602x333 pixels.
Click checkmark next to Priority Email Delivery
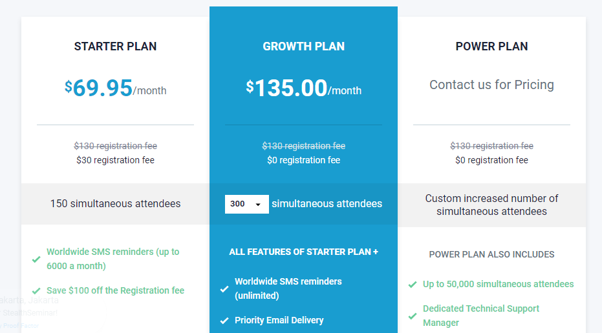224,321
